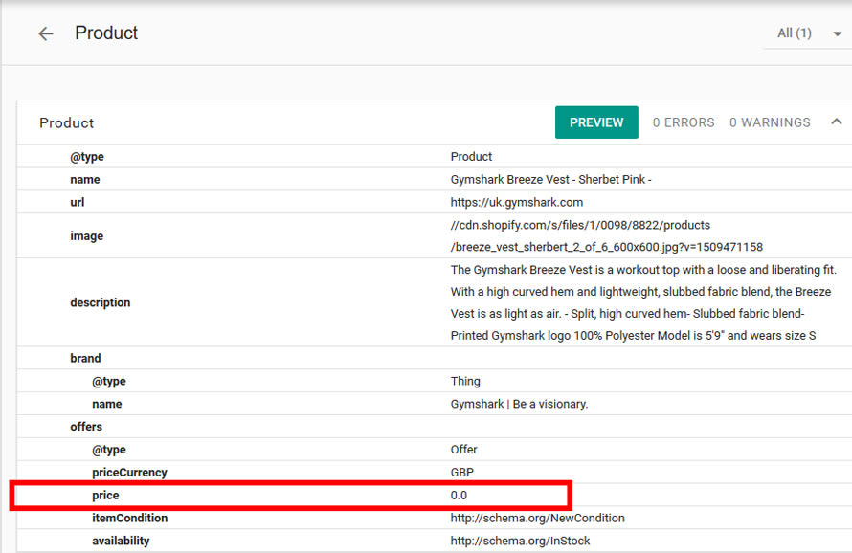The width and height of the screenshot is (852, 553).
Task: Click the priceCurrency label
Action: tap(129, 473)
